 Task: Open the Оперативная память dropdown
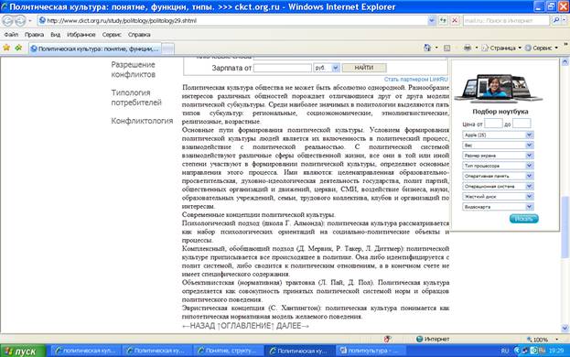[x=498, y=176]
